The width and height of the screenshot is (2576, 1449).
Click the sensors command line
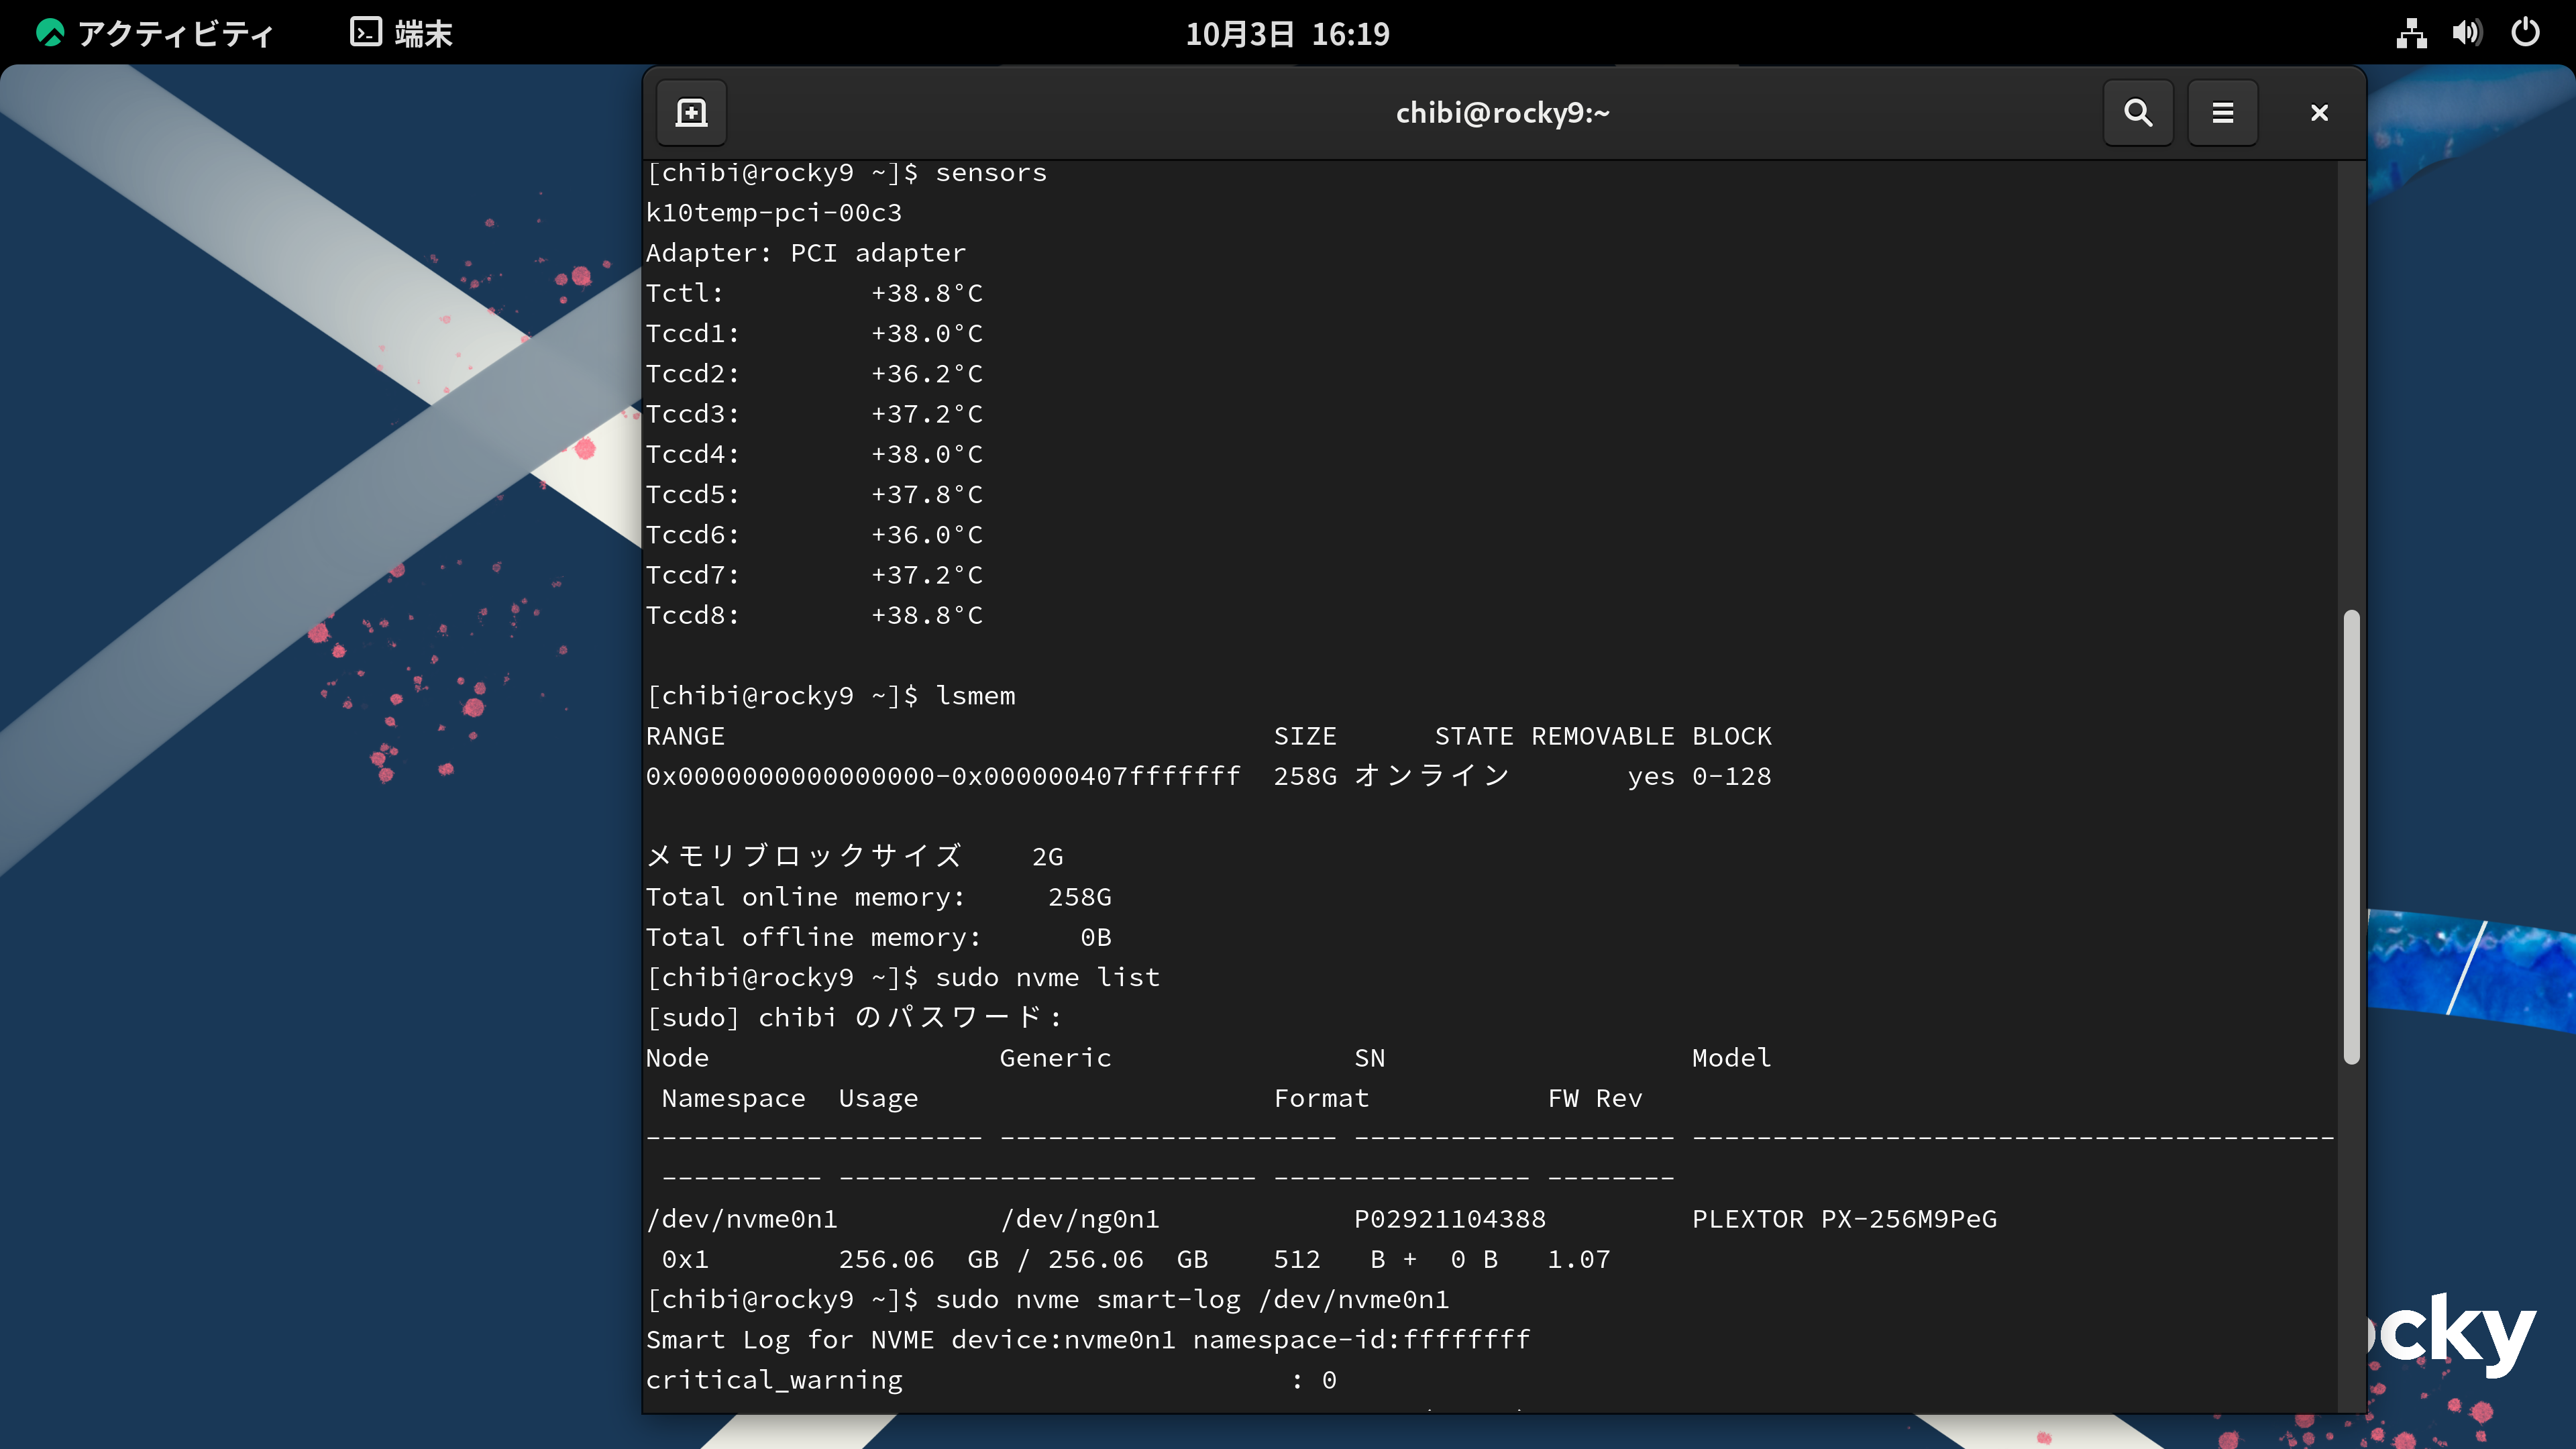(846, 173)
